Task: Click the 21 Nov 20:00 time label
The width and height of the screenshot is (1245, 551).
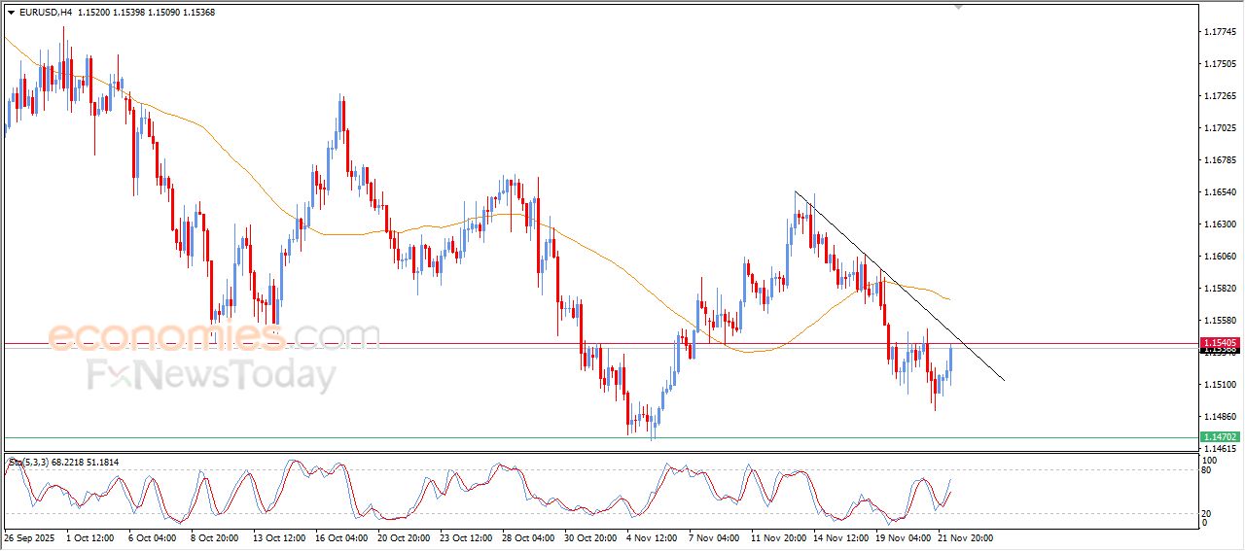Action: (965, 536)
